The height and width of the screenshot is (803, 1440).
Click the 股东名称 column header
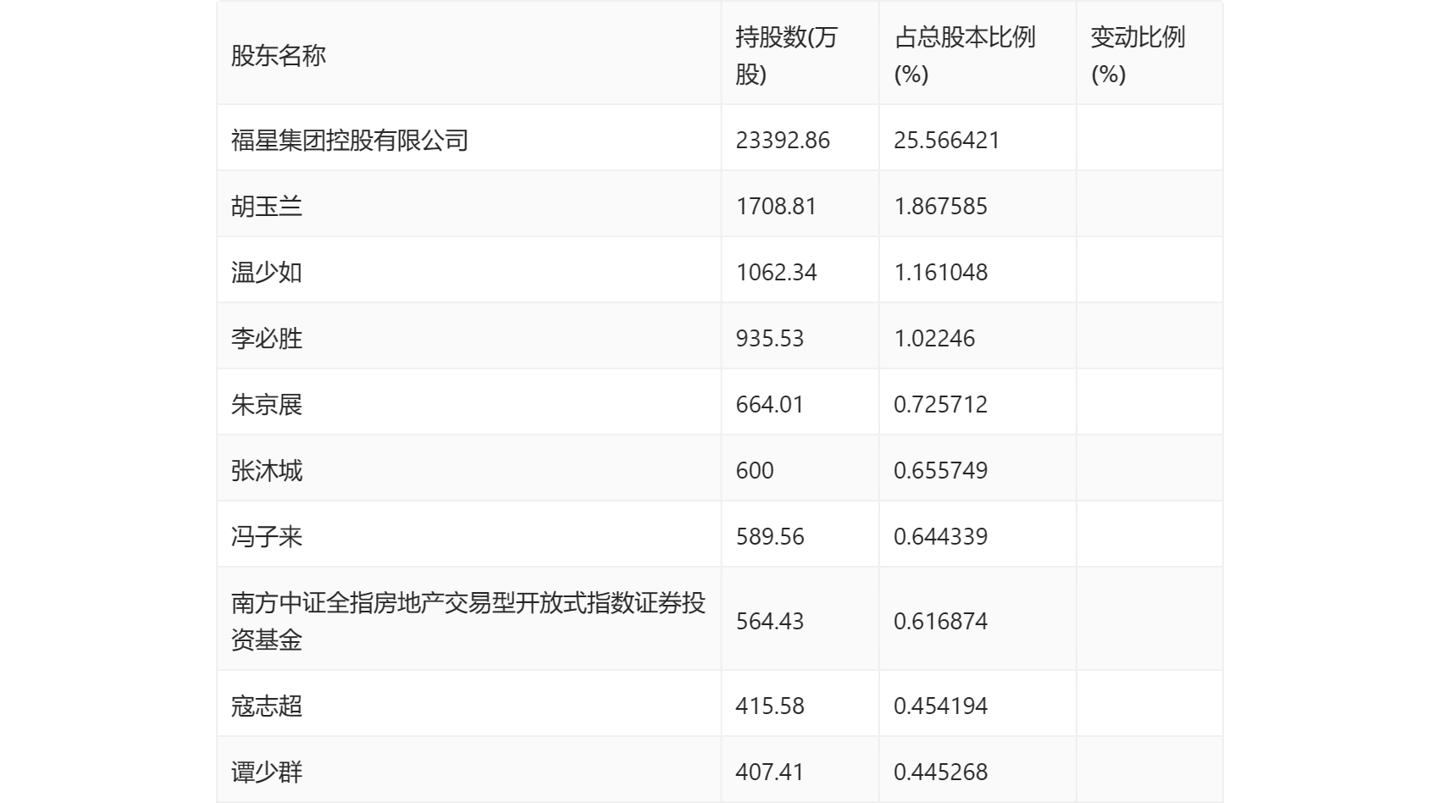(279, 56)
